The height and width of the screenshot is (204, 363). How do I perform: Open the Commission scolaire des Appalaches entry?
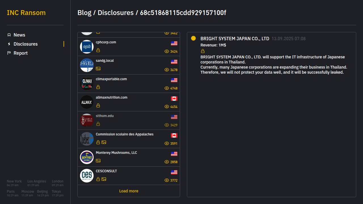point(124,134)
